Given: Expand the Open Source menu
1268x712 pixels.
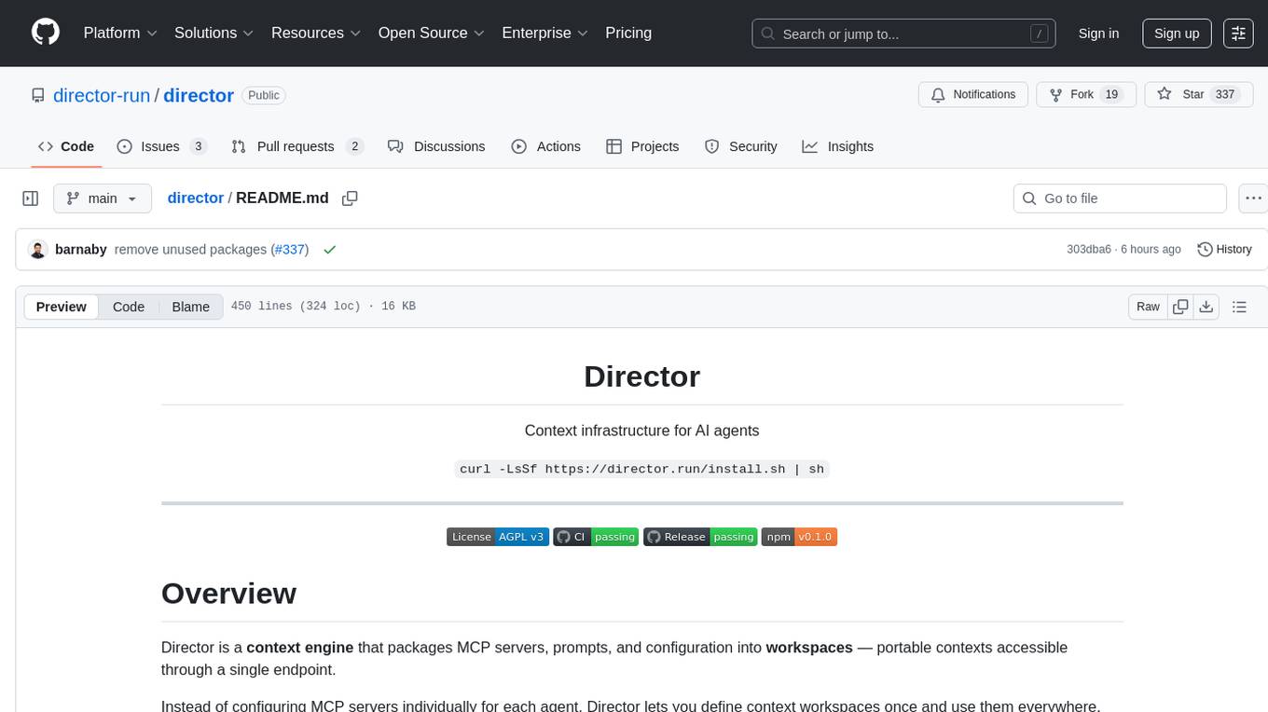Looking at the screenshot, I should (x=431, y=33).
